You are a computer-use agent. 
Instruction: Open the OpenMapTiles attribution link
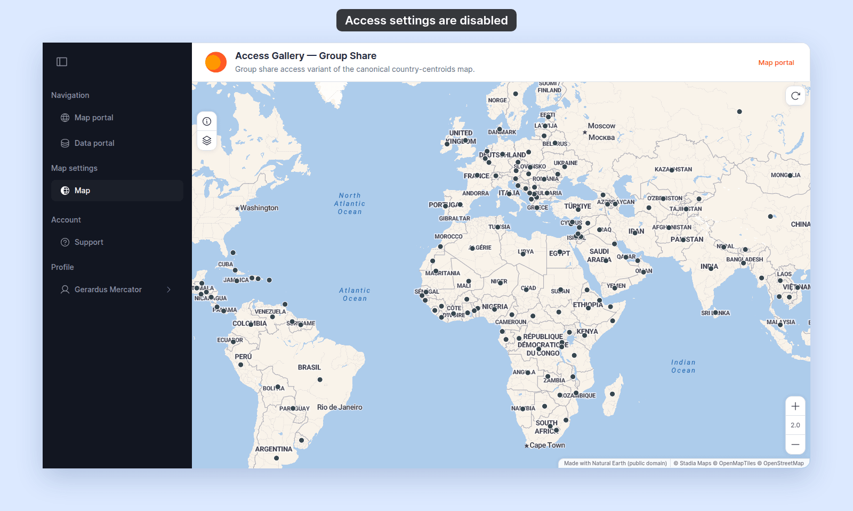tap(734, 464)
